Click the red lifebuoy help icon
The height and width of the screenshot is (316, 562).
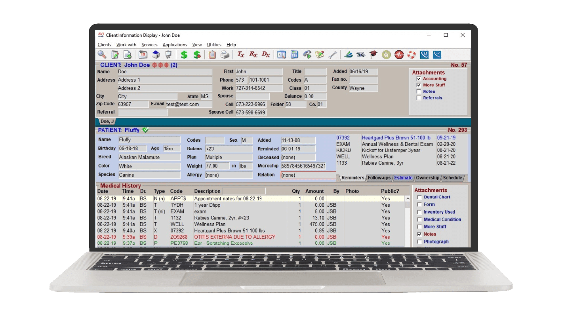tap(411, 55)
